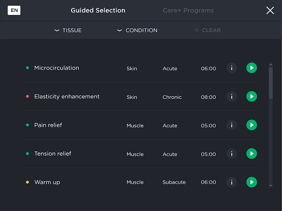
Task: Open Tension relief info details
Action: coord(232,154)
